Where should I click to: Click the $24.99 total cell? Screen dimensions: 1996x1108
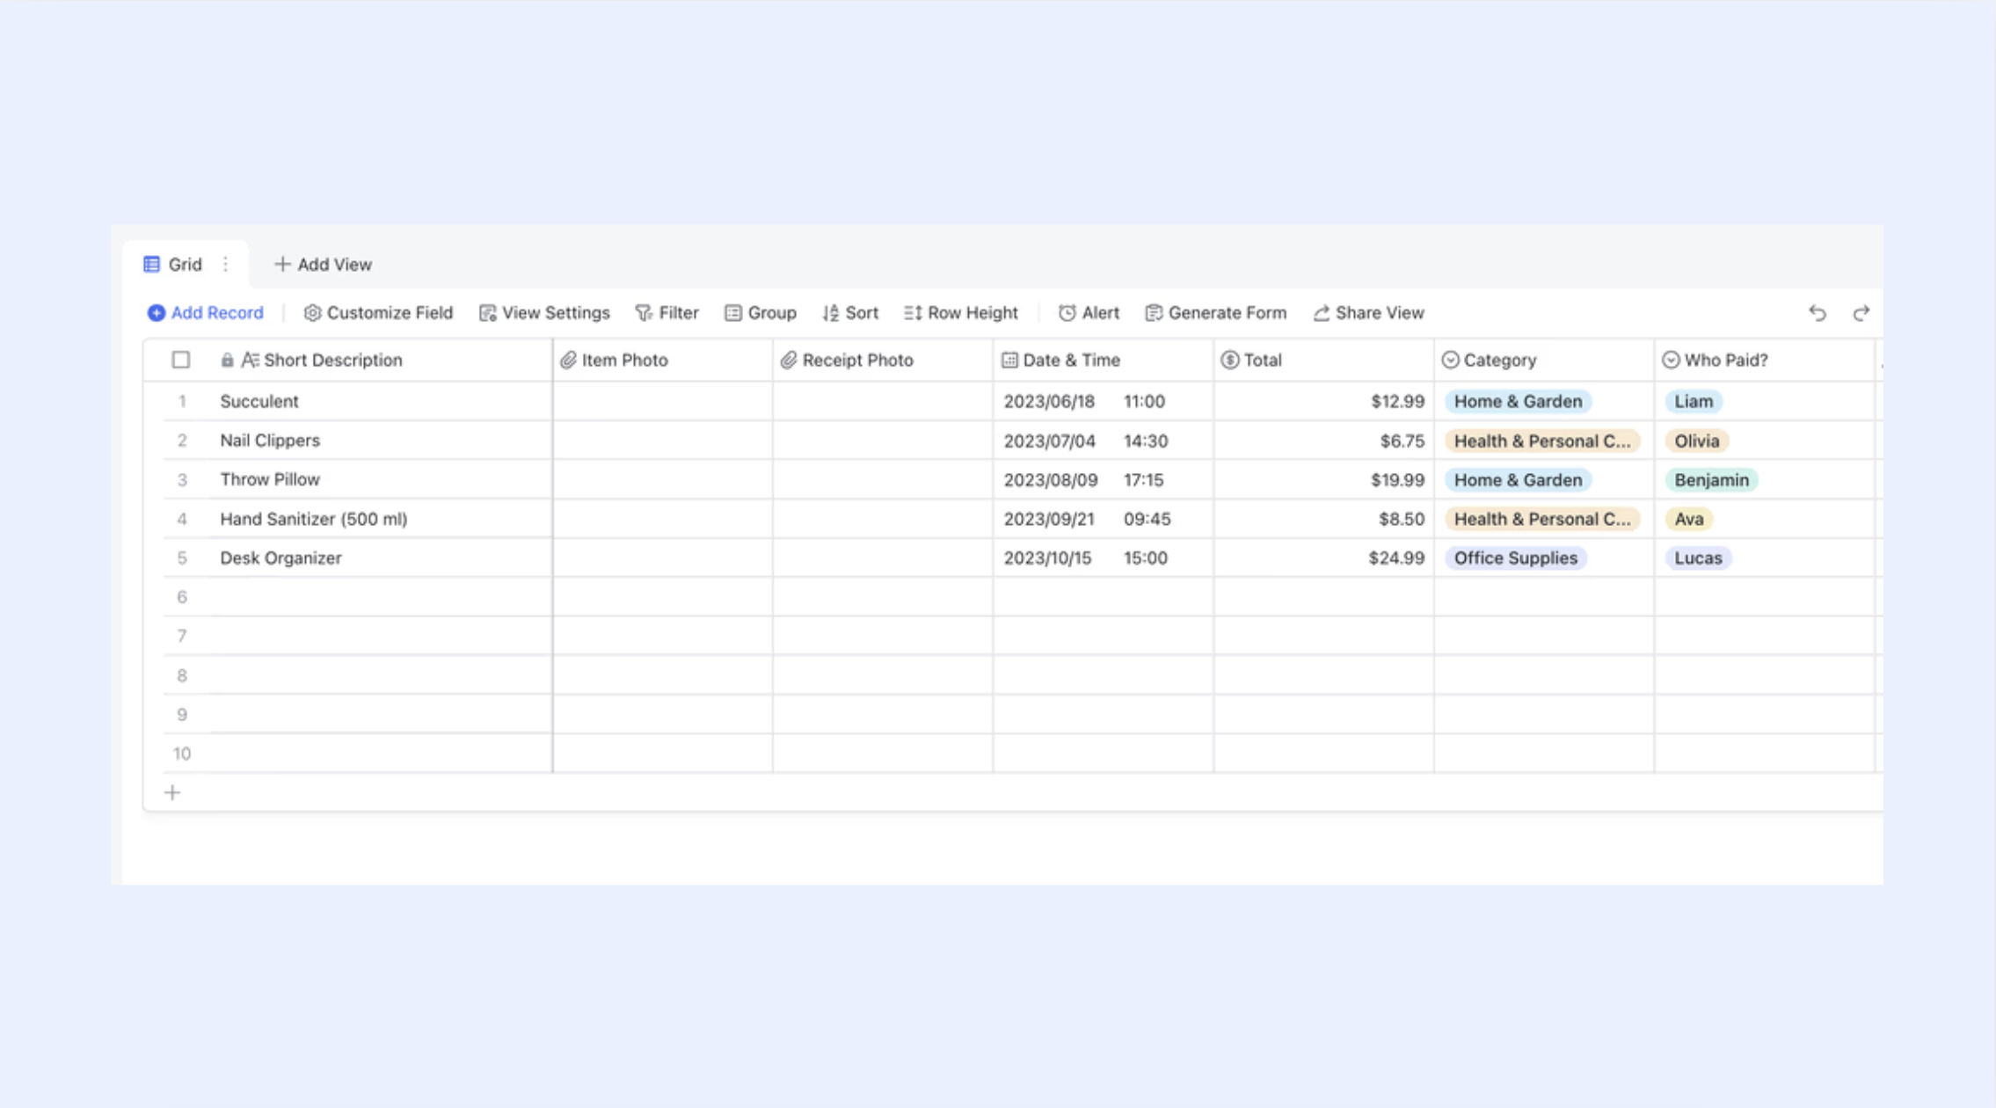1323,558
